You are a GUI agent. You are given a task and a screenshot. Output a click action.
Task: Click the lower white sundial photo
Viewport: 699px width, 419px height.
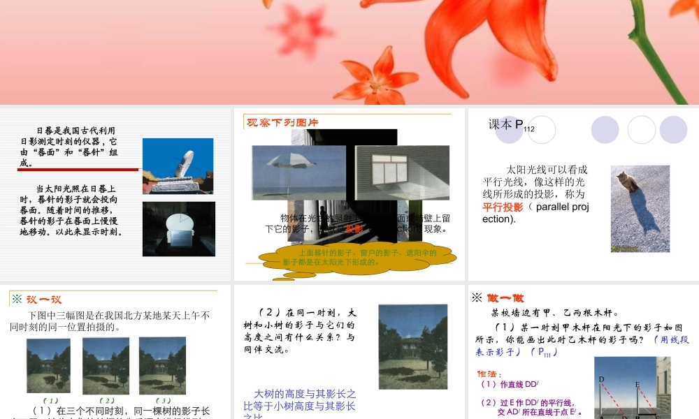click(x=178, y=228)
